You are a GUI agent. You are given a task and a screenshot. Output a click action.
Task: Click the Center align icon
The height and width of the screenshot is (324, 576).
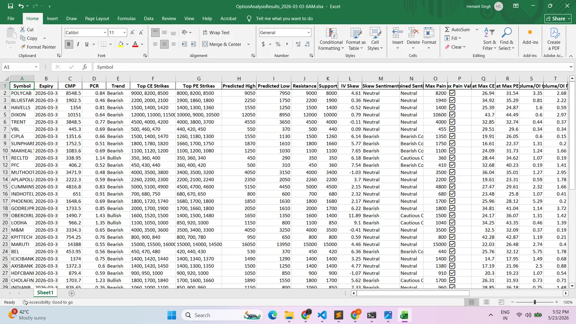164,44
